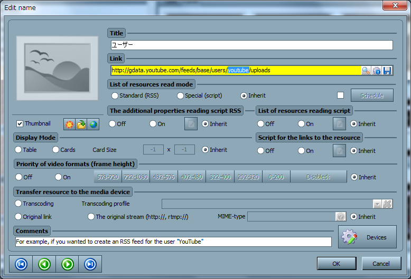411x279 pixels.
Task: Click the Comments text field
Action: coord(173,242)
